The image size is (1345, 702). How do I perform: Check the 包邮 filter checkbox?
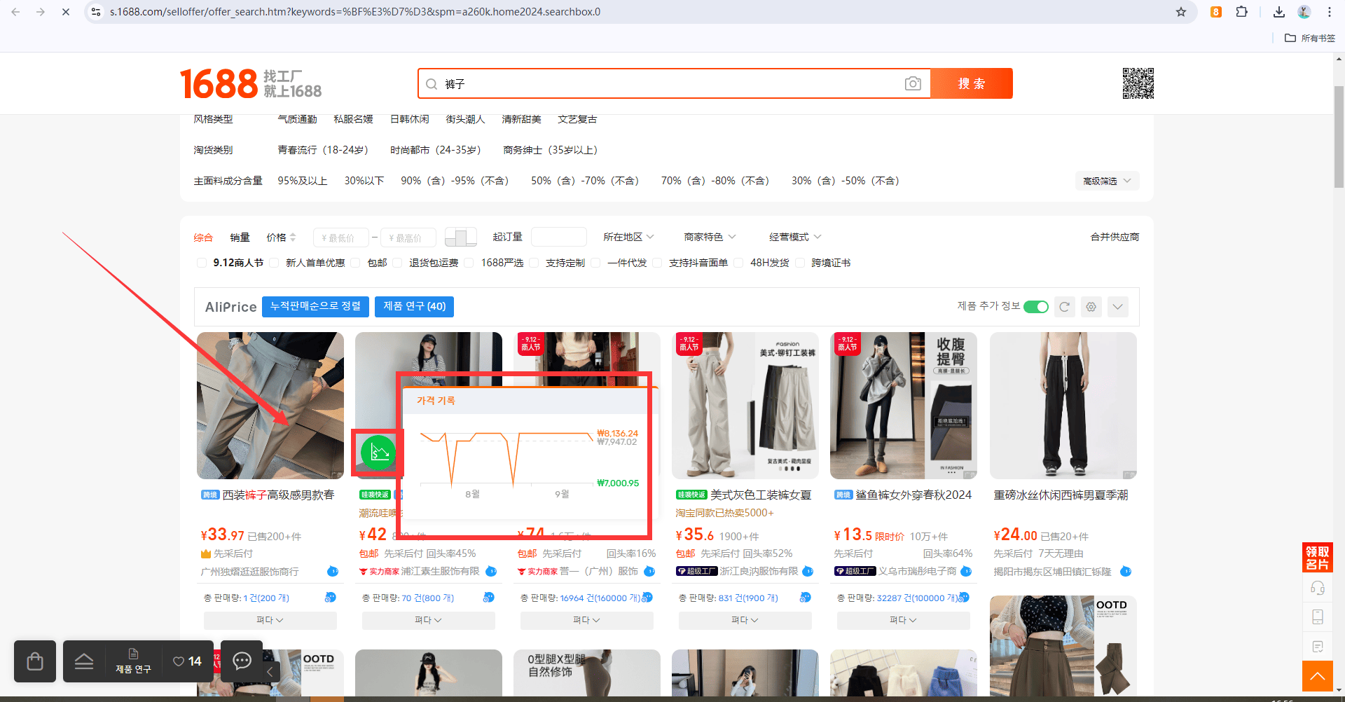[x=355, y=263]
